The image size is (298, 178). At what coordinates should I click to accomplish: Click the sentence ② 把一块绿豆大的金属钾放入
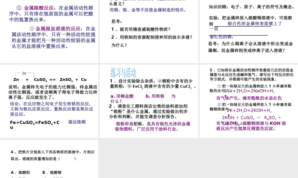[251, 107]
